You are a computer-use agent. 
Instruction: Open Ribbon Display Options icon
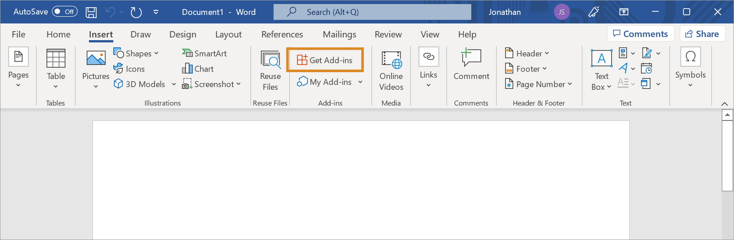coord(624,12)
